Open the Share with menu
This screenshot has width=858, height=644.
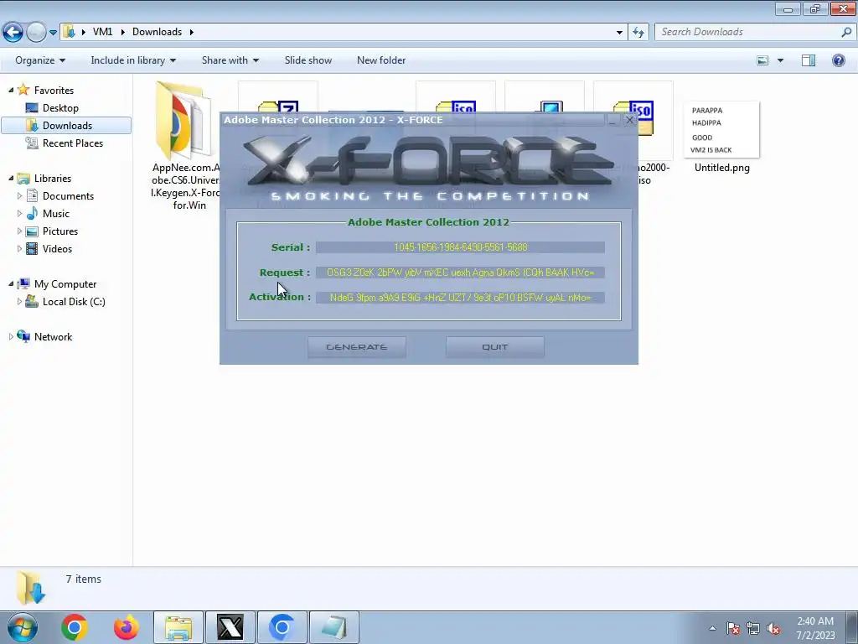(x=230, y=60)
